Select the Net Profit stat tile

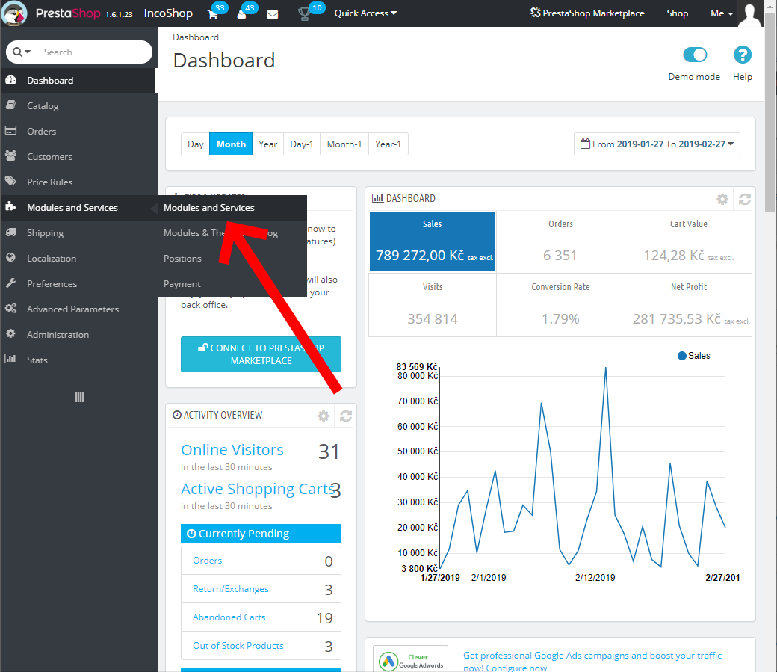click(x=689, y=304)
